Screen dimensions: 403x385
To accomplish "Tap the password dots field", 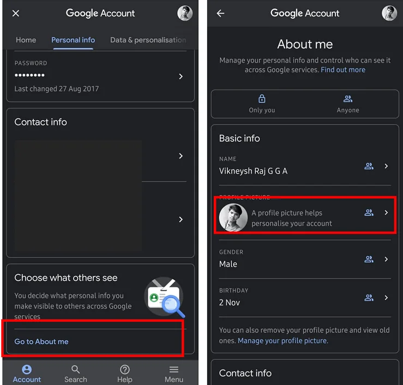I will (29, 75).
